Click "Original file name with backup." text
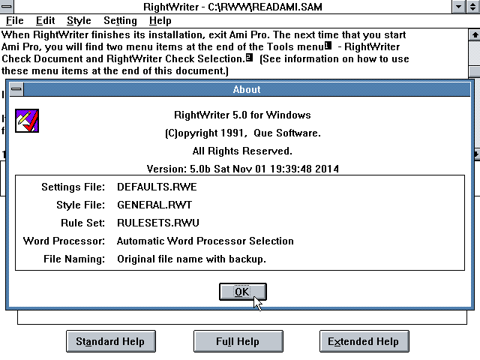 point(192,259)
